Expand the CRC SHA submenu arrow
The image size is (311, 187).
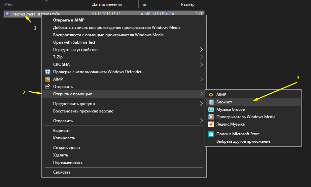pos(201,64)
